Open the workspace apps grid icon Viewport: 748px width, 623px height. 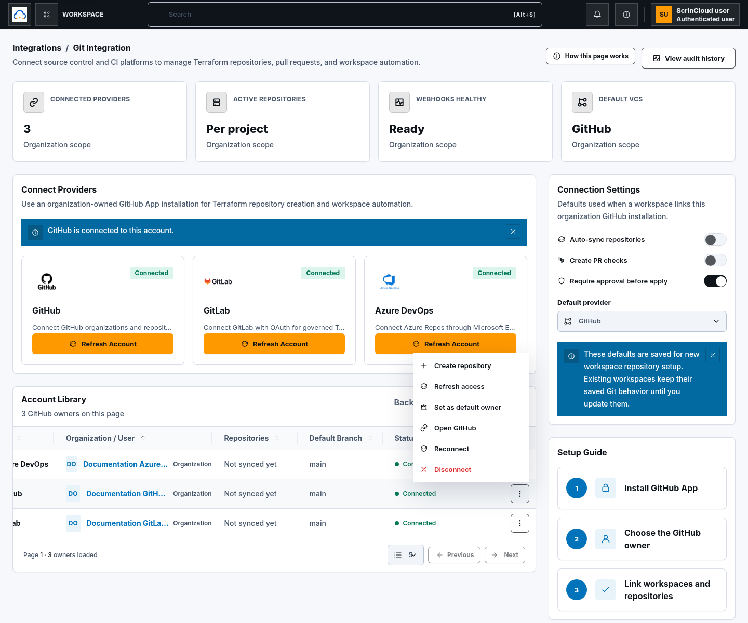47,15
